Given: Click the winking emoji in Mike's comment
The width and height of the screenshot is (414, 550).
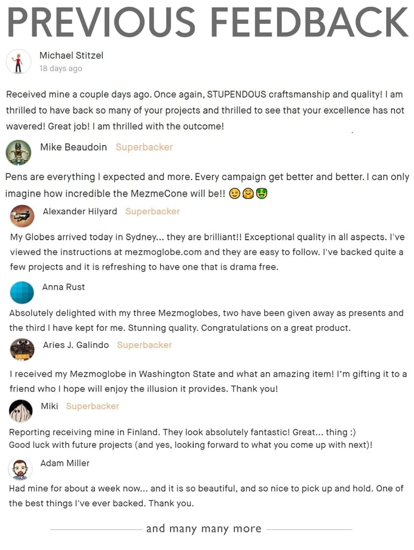Looking at the screenshot, I should pyautogui.click(x=234, y=194).
